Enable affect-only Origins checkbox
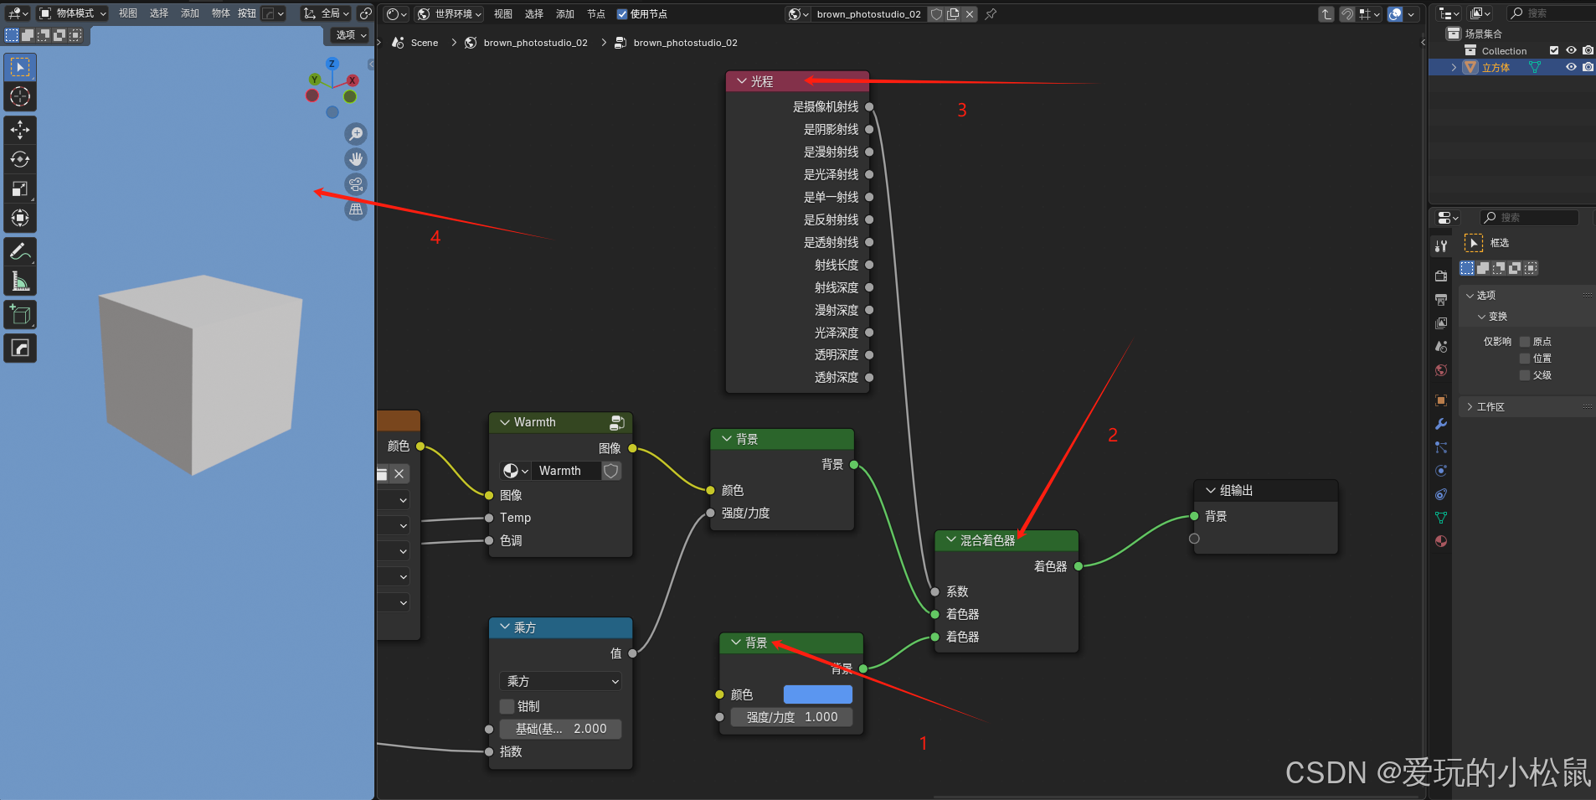This screenshot has width=1596, height=800. tap(1525, 342)
